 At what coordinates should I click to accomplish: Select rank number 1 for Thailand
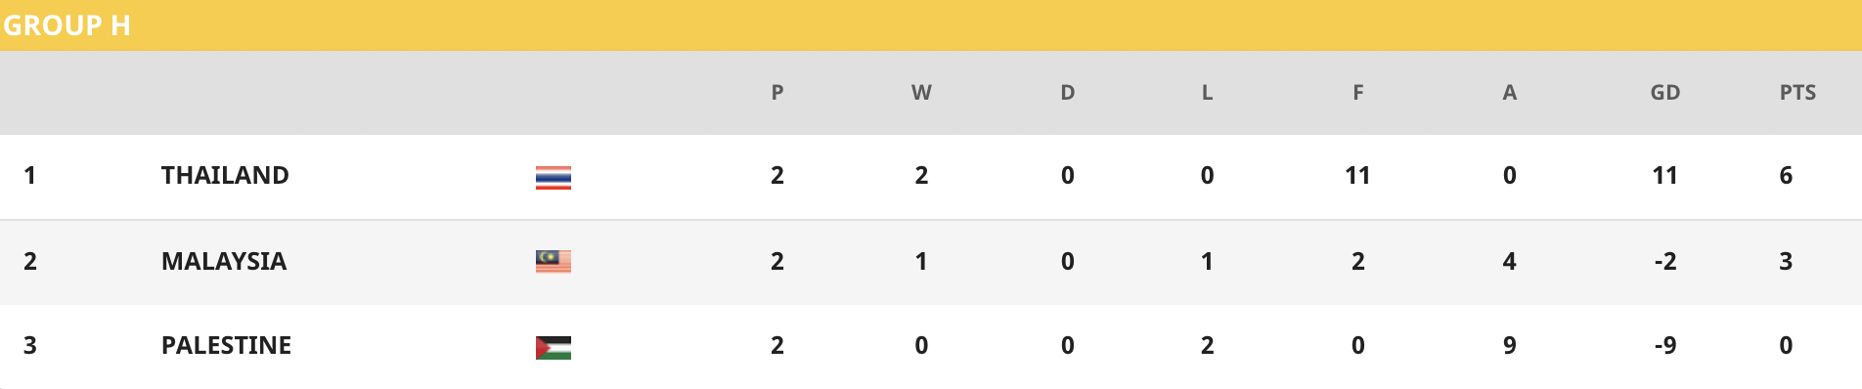tap(30, 175)
